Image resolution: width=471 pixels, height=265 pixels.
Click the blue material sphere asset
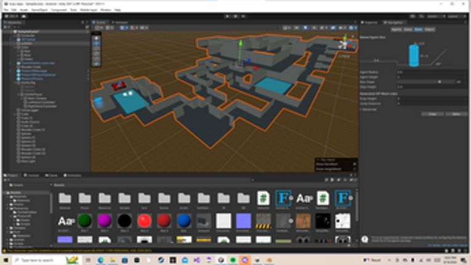click(183, 221)
